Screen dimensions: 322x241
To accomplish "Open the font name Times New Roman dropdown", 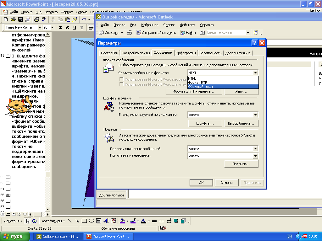I will click(40, 28).
